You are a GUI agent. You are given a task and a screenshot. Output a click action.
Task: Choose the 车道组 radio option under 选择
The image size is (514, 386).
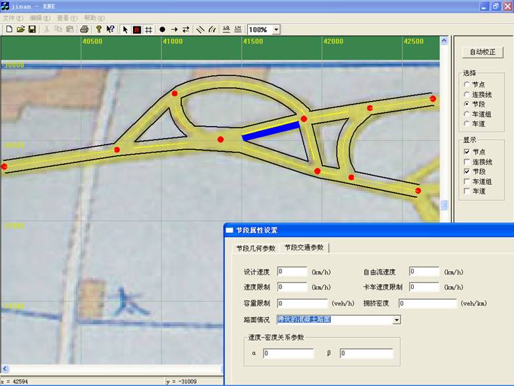pyautogui.click(x=467, y=114)
